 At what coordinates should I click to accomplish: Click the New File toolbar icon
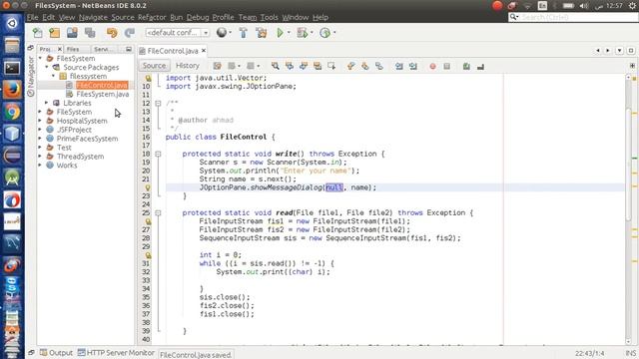(38, 33)
